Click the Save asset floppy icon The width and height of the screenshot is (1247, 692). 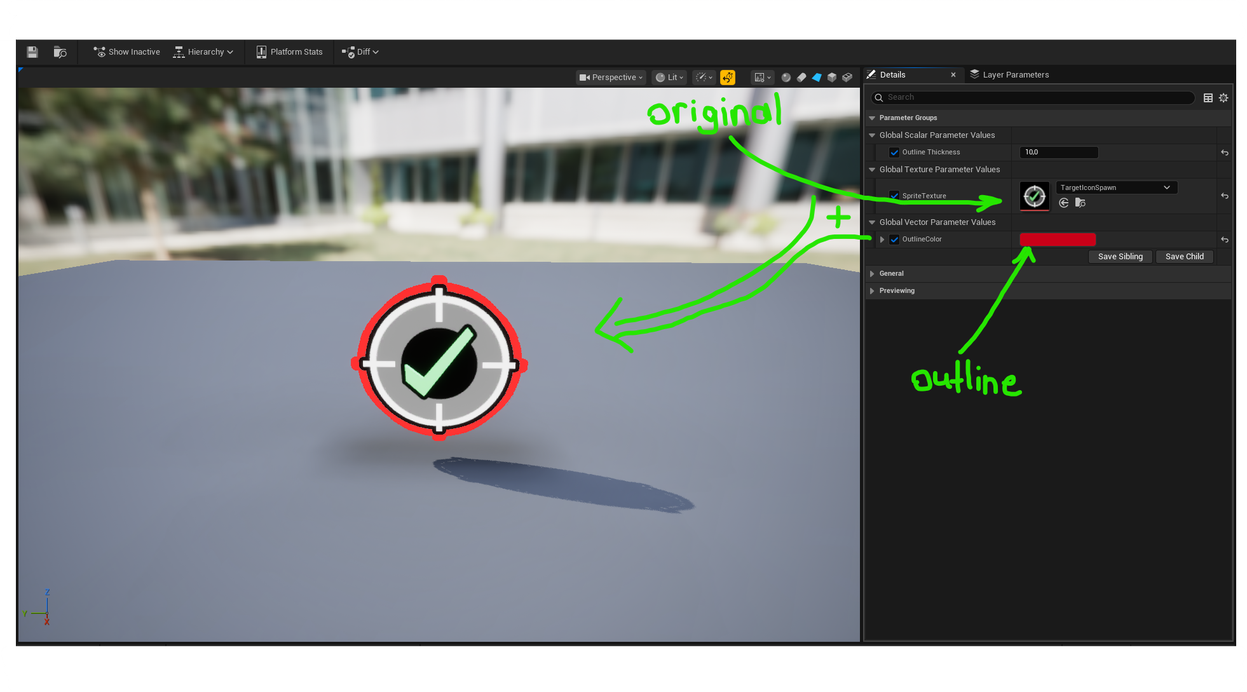(x=32, y=52)
